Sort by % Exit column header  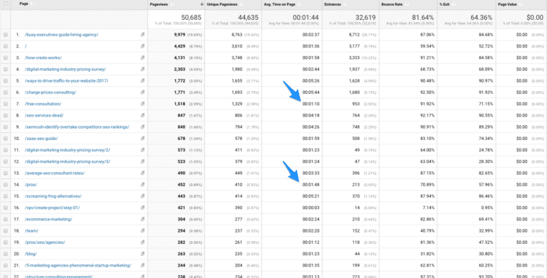(444, 4)
